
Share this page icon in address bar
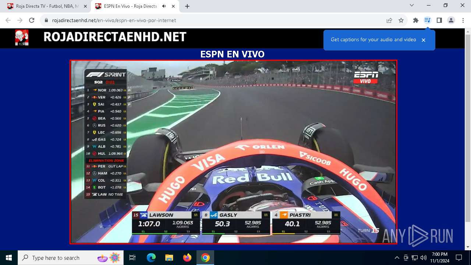click(x=389, y=21)
